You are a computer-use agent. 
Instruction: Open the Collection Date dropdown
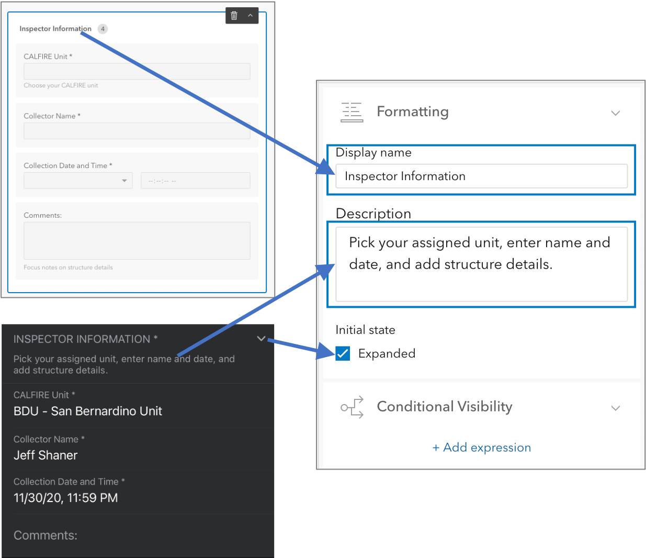click(77, 180)
